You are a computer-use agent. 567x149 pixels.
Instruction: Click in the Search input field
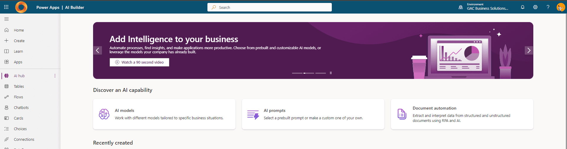click(269, 7)
